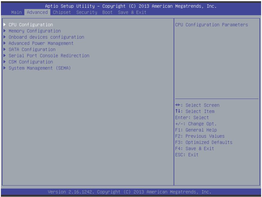Open SATA Configuration submenu
Viewport: 262px width, 197px height.
[32, 50]
